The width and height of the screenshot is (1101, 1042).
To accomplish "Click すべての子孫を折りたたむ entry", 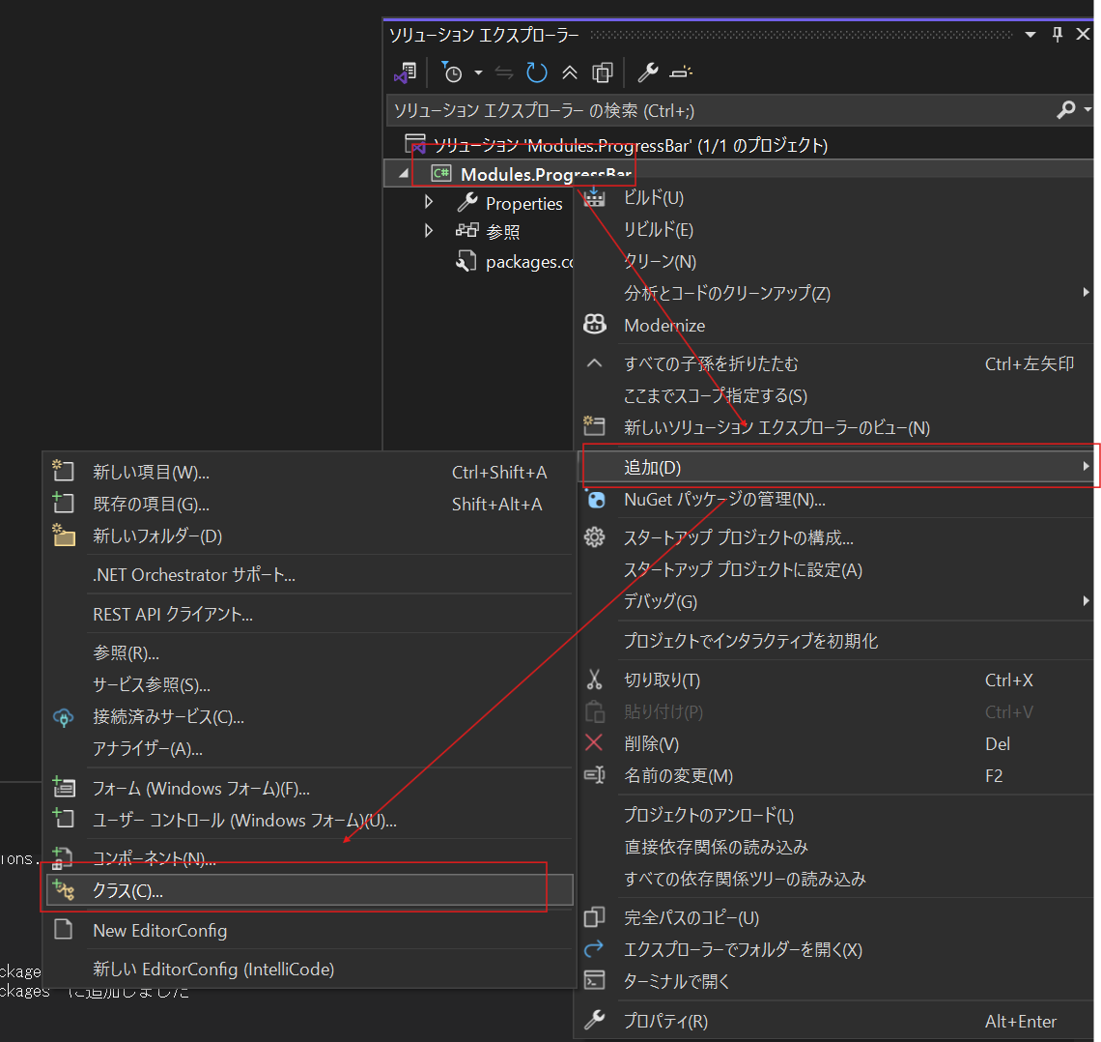I will (x=835, y=363).
